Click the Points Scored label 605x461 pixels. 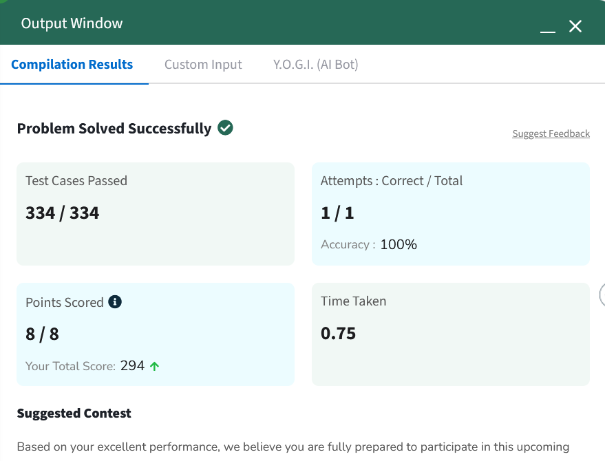pyautogui.click(x=65, y=303)
